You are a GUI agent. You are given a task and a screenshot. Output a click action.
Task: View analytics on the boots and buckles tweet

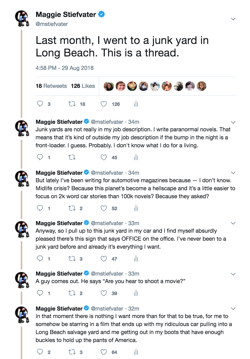click(136, 352)
